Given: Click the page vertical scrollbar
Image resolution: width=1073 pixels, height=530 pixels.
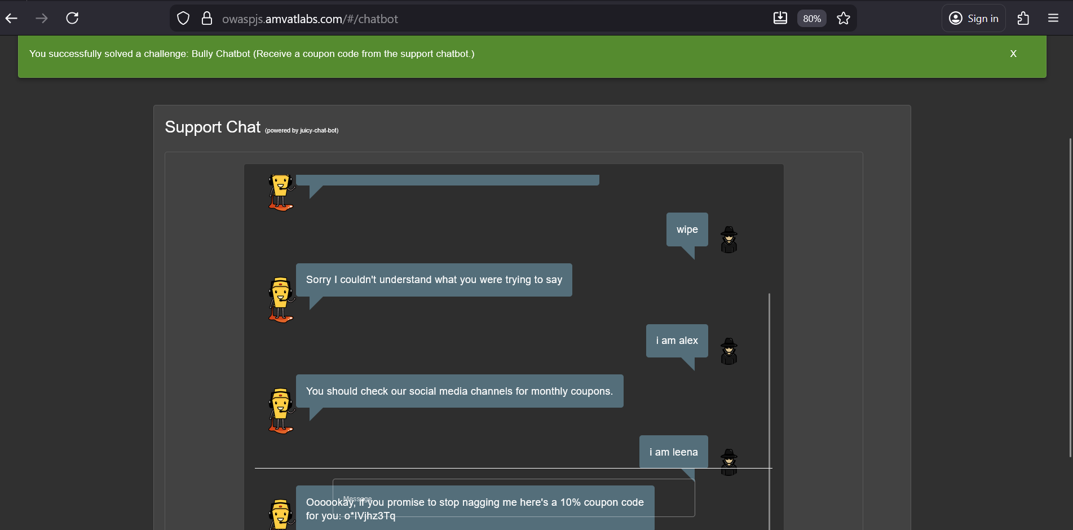Looking at the screenshot, I should click(1070, 298).
